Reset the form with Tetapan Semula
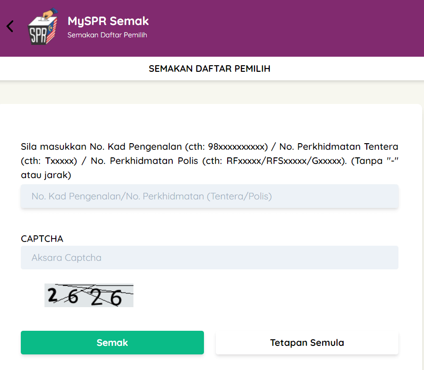 click(x=307, y=343)
